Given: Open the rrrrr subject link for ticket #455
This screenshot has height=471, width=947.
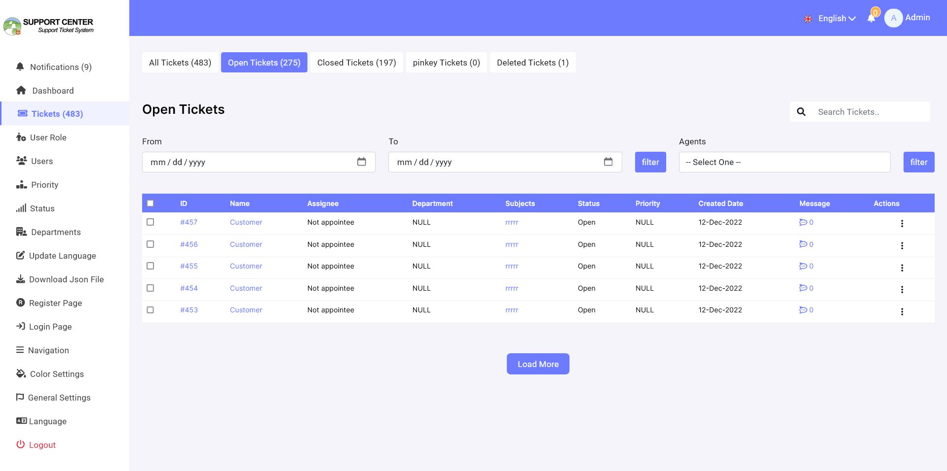Looking at the screenshot, I should 512,266.
